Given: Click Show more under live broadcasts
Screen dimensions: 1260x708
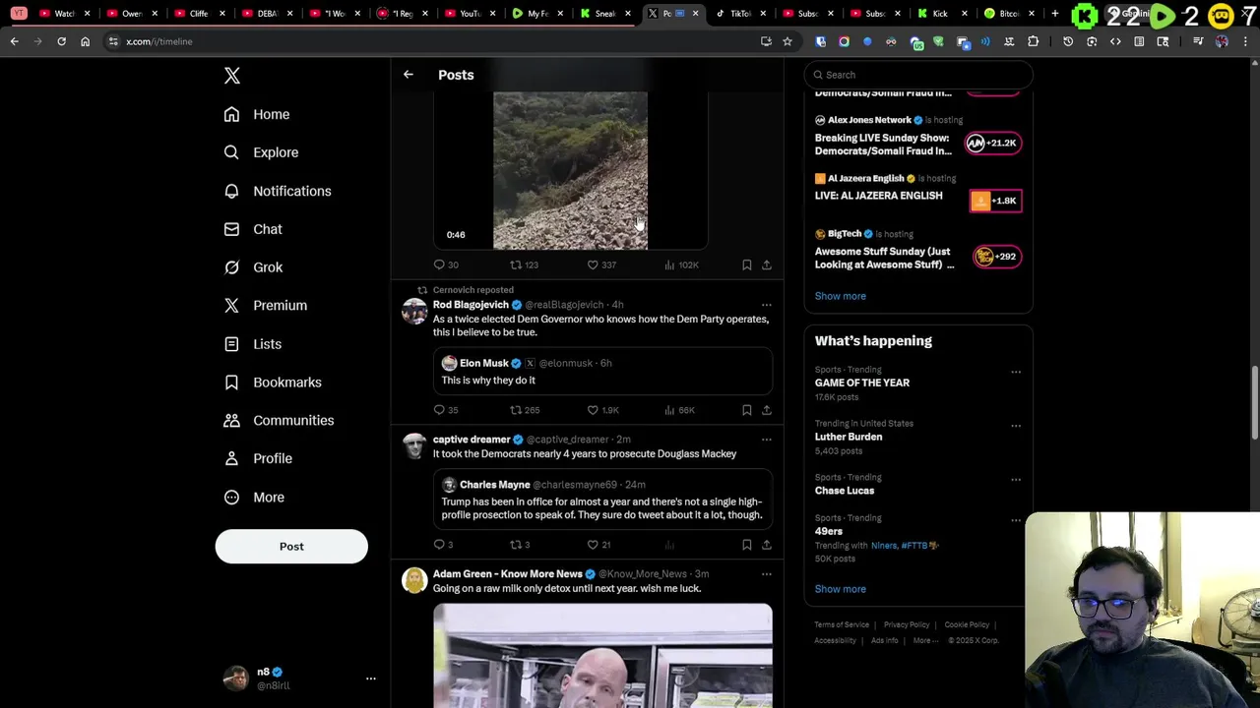Looking at the screenshot, I should point(840,296).
